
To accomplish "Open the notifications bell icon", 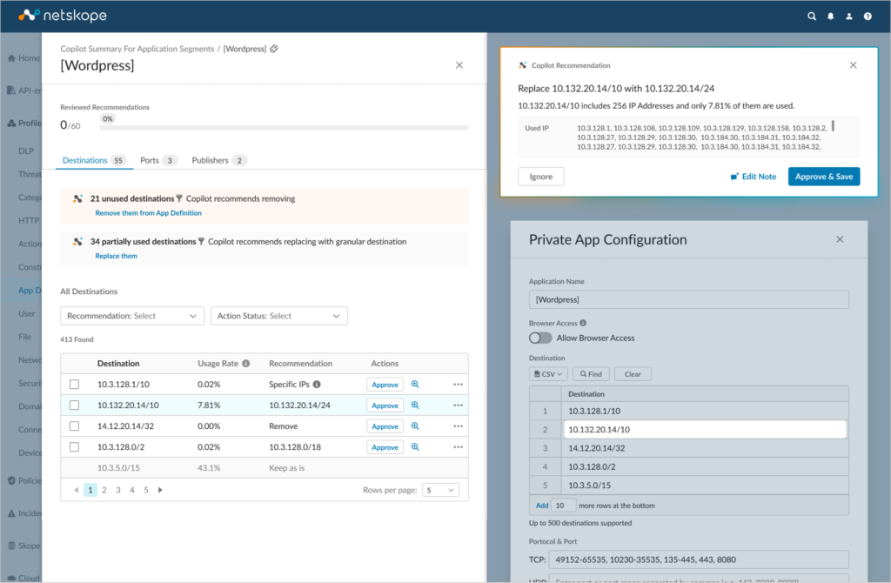I will click(831, 16).
